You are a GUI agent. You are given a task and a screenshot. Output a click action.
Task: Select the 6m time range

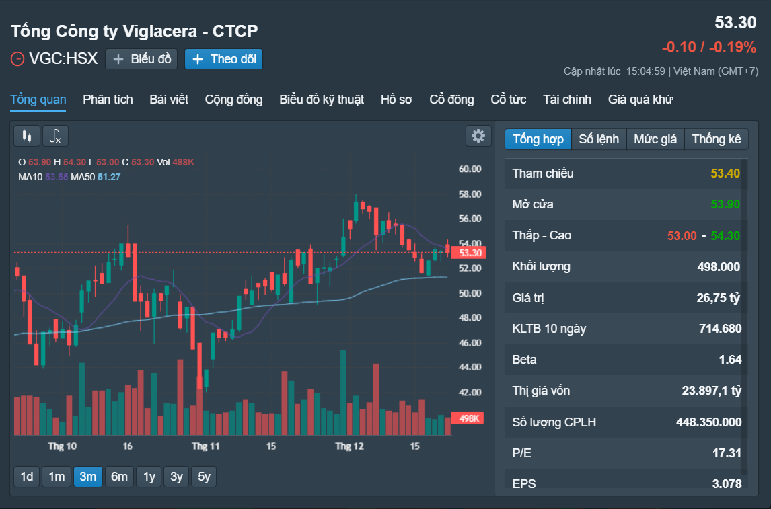pos(119,477)
